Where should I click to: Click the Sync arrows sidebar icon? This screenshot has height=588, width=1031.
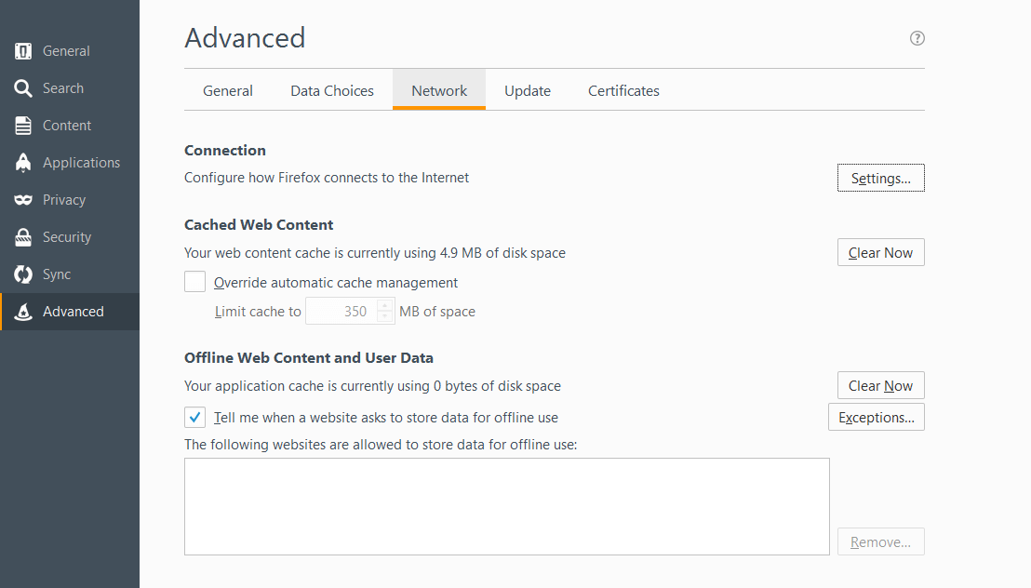click(23, 274)
